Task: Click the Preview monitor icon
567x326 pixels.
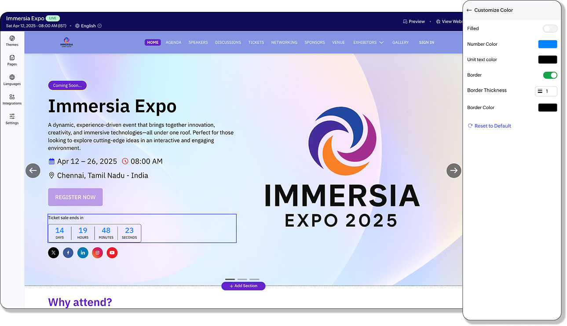Action: click(405, 22)
